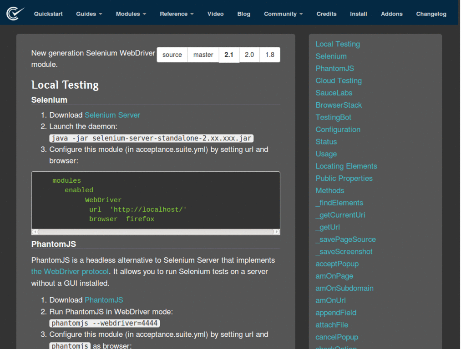This screenshot has width=466, height=349.
Task: Open the Addons page
Action: coord(392,14)
